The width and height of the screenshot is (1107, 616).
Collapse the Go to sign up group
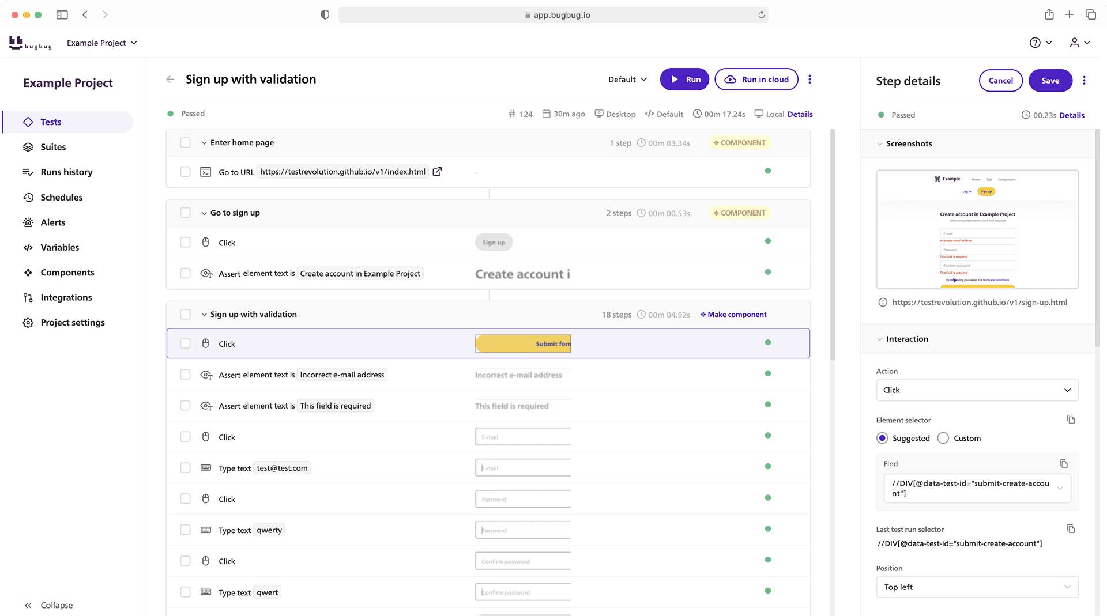tap(204, 213)
